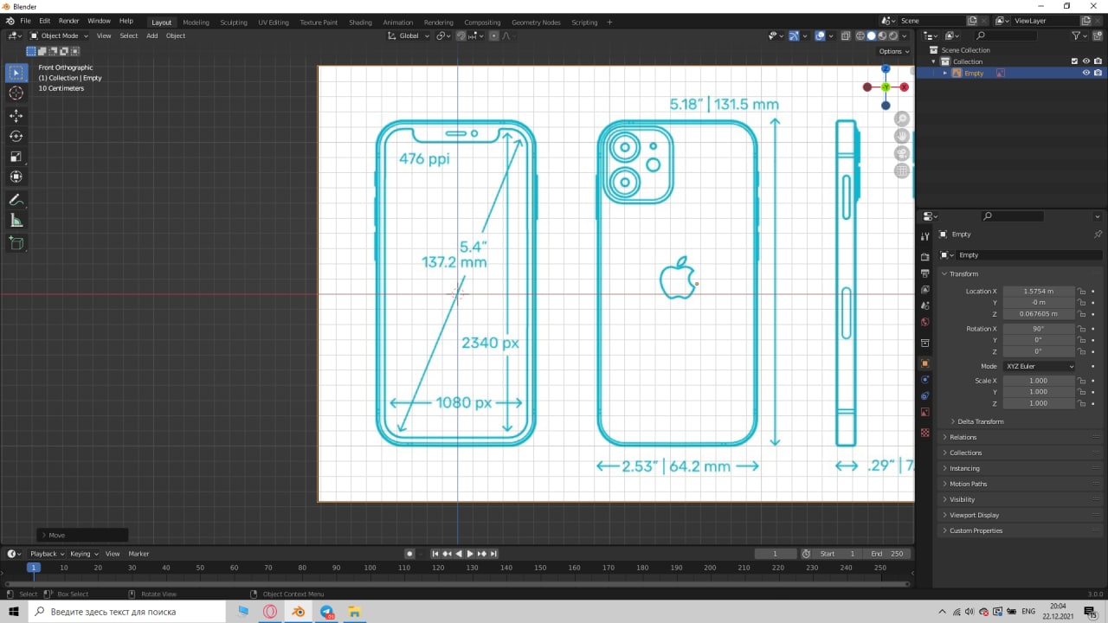Viewport: 1108px width, 623px height.
Task: Switch perspective/orthographic grid gizmo
Action: pos(902,170)
